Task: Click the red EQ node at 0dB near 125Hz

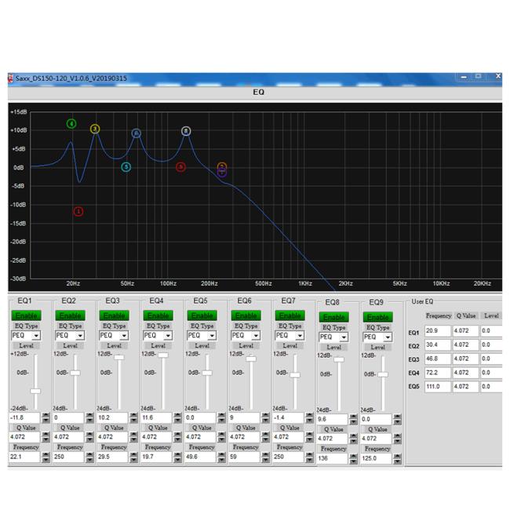Action: pyautogui.click(x=180, y=167)
